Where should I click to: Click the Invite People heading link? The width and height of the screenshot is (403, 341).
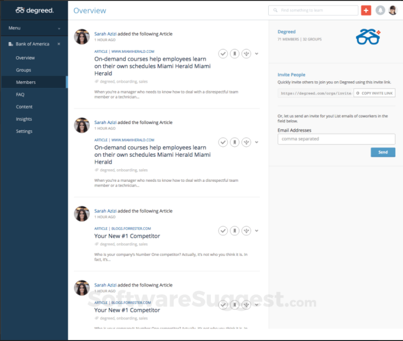coord(291,75)
